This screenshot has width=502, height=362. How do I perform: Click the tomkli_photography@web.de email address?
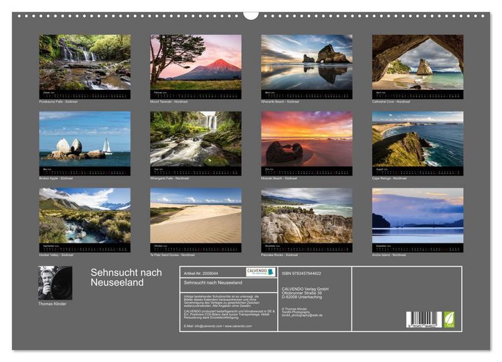tap(303, 315)
